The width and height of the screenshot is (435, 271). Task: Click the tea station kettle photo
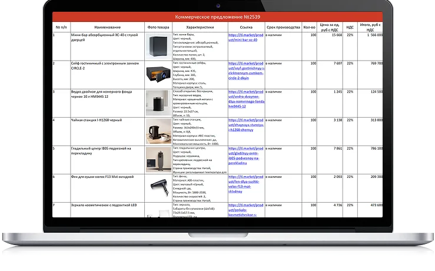click(158, 131)
